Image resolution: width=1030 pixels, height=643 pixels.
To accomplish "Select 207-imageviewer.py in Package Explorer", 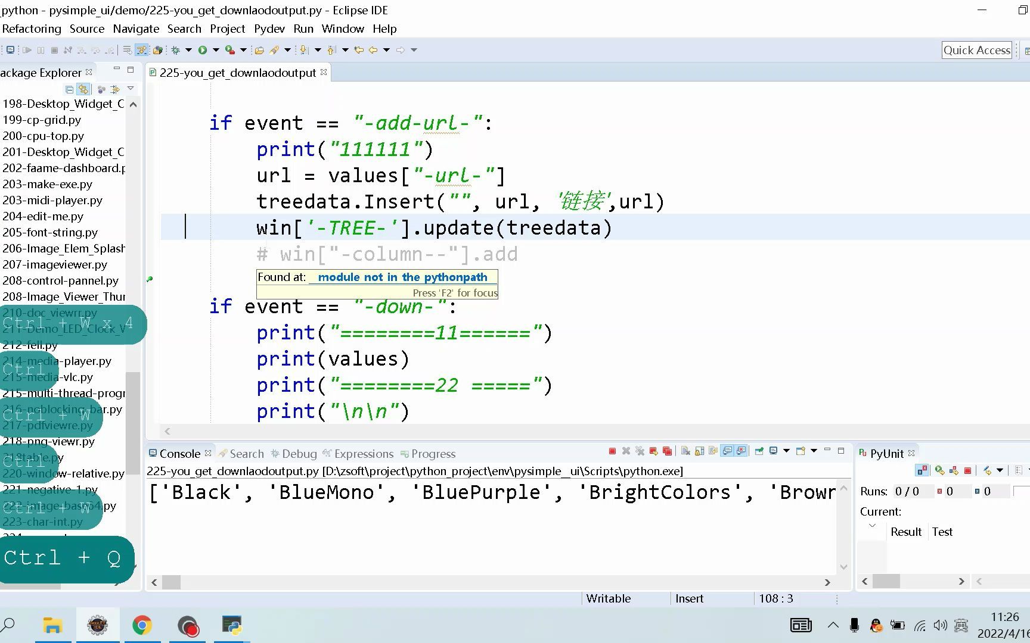I will click(x=55, y=264).
